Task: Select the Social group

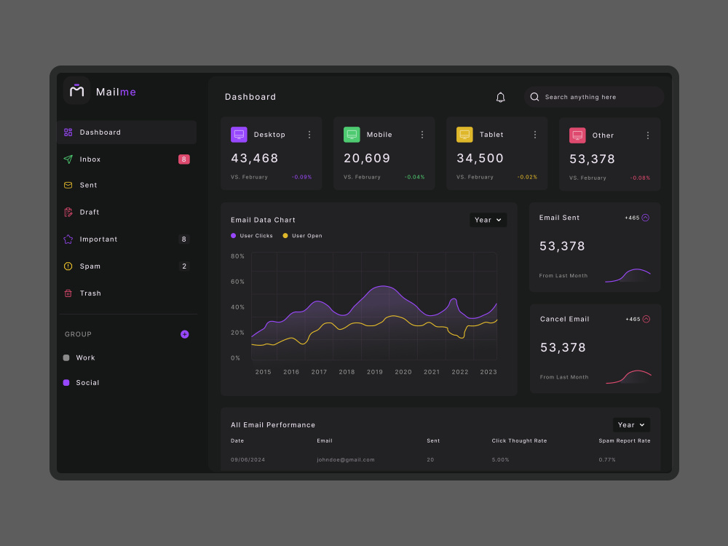Action: (82, 383)
